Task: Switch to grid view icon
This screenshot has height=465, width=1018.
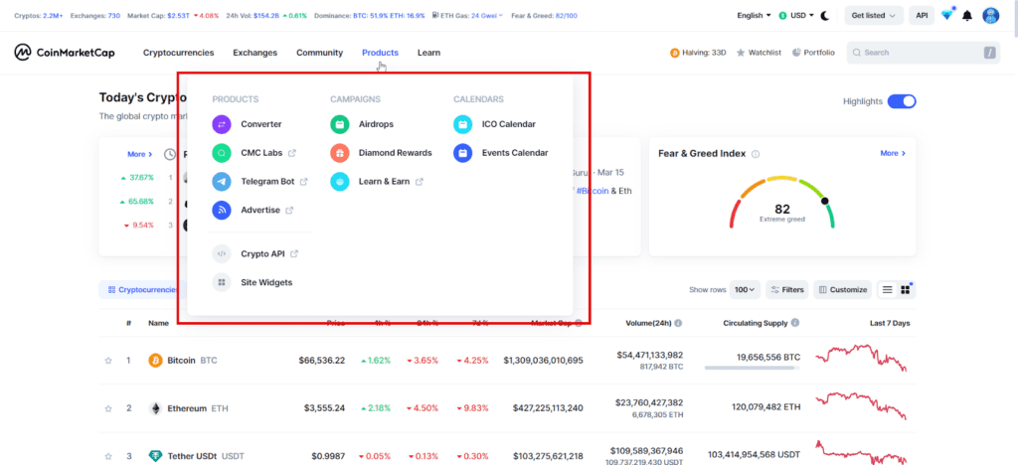Action: pos(905,290)
